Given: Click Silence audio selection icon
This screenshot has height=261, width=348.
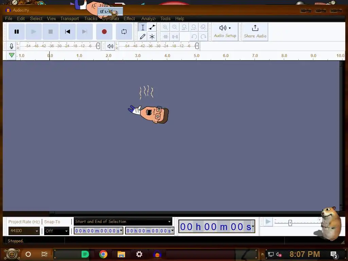Looking at the screenshot, I should (175, 37).
